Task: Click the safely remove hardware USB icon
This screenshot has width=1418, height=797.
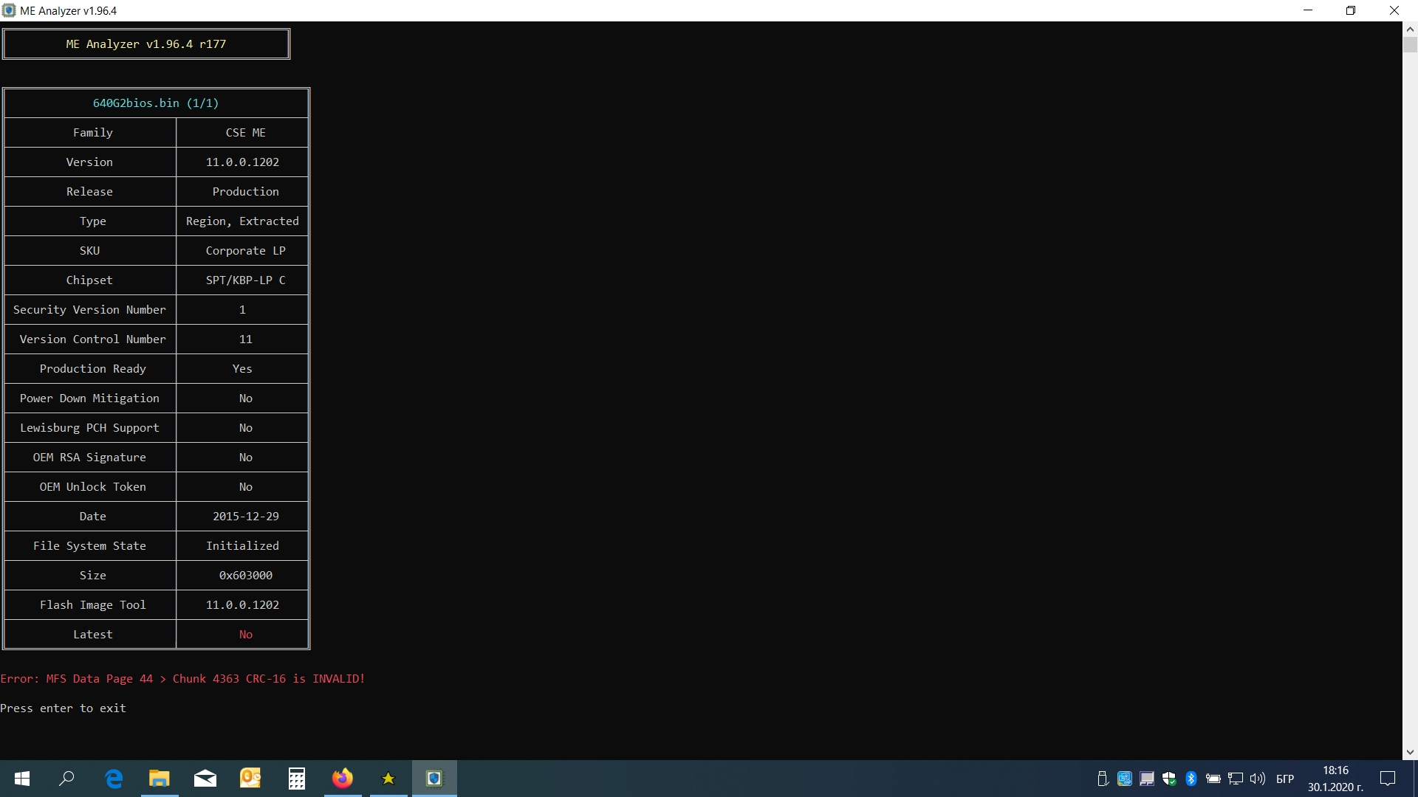Action: 1103,779
